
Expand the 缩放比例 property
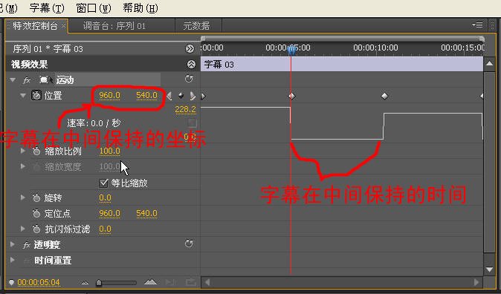coord(23,151)
